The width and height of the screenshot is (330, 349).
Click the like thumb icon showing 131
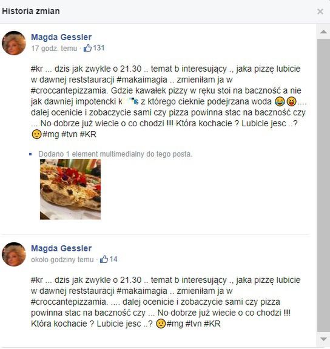[x=87, y=48]
